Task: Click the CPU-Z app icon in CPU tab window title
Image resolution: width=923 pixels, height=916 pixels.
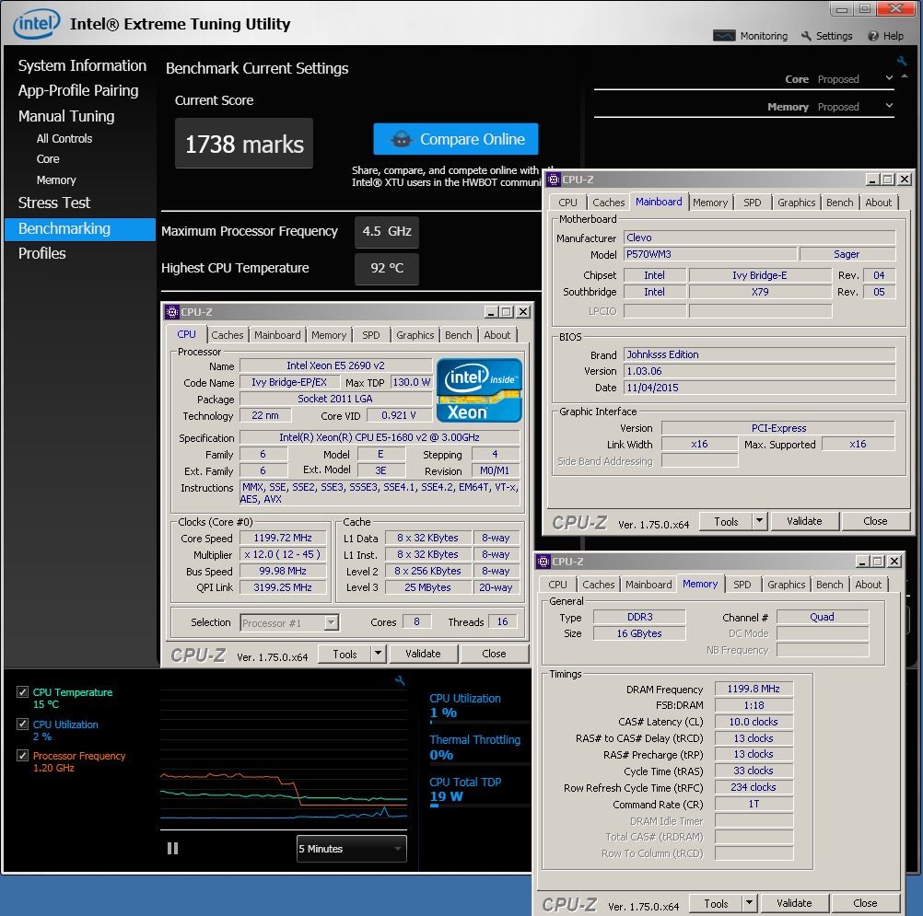Action: pyautogui.click(x=172, y=312)
